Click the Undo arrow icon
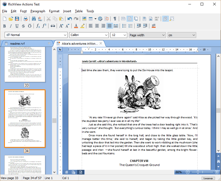The image size is (221, 181). (x=70, y=19)
